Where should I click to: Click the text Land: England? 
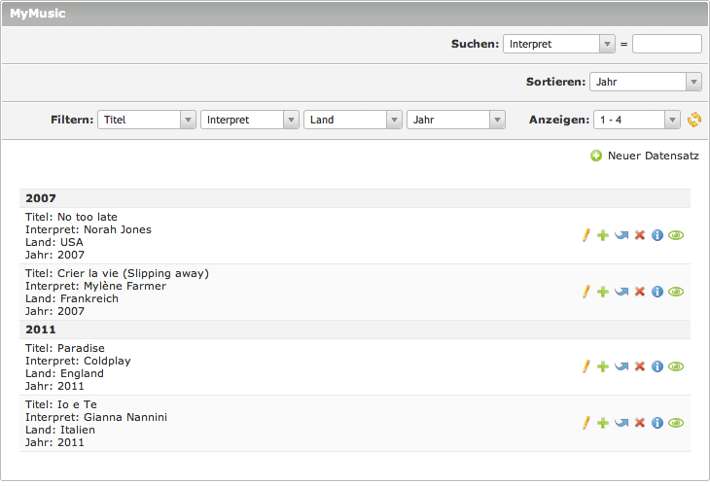tap(64, 374)
